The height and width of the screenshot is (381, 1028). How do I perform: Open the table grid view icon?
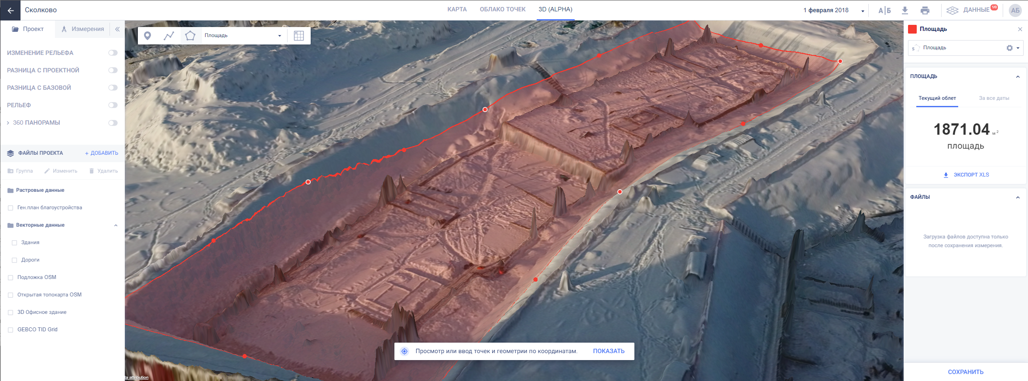pos(299,36)
